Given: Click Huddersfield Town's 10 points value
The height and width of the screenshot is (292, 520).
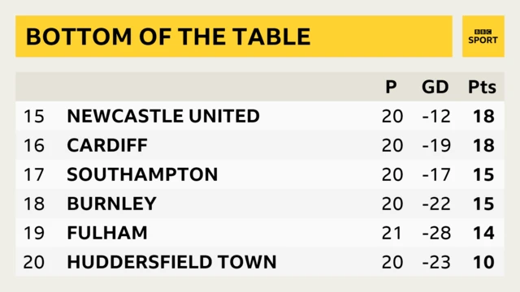Looking at the screenshot, I should click(x=484, y=262).
